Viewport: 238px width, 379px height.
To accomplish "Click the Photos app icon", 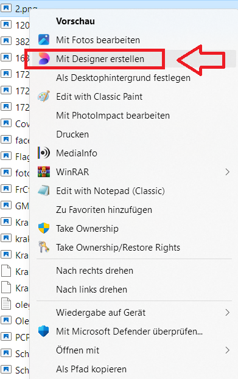I will pos(44,40).
